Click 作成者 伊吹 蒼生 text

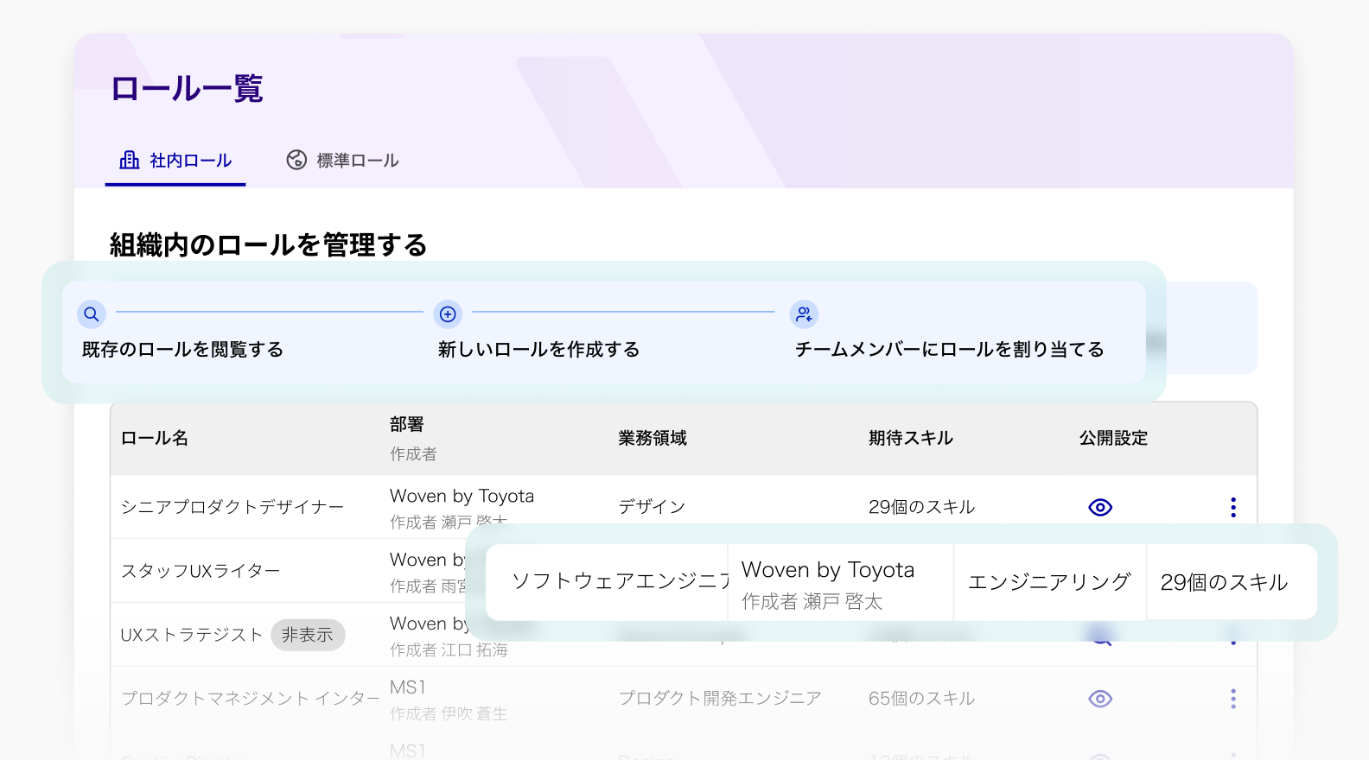[449, 713]
